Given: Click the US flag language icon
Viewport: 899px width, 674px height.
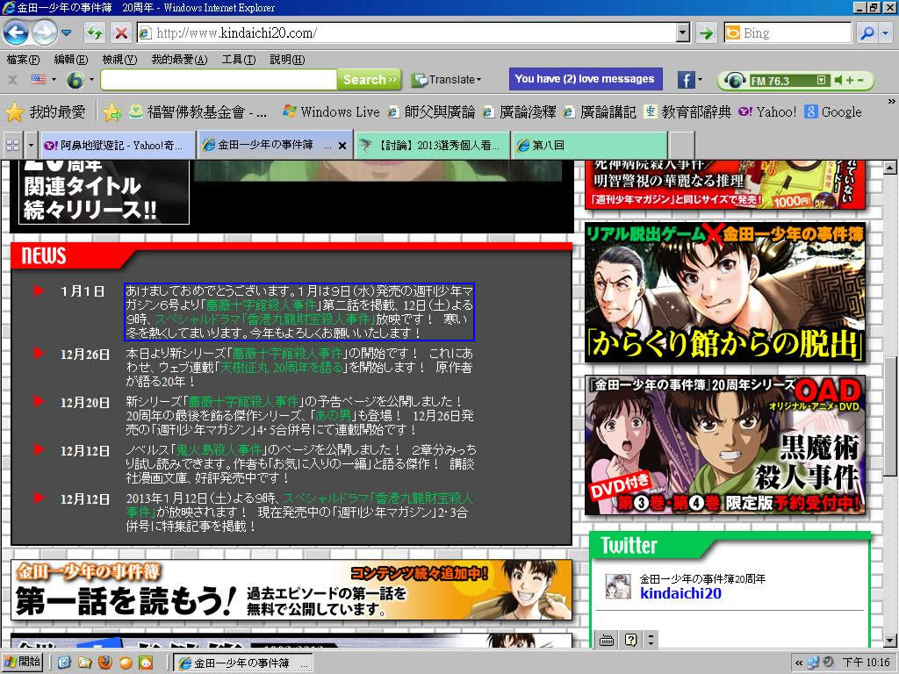Looking at the screenshot, I should (38, 79).
